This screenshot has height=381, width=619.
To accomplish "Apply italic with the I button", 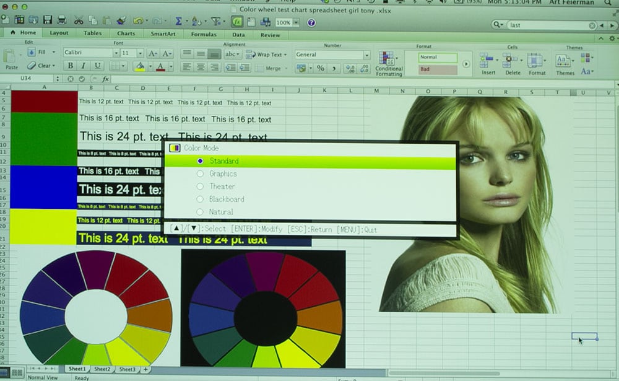I will coord(84,66).
